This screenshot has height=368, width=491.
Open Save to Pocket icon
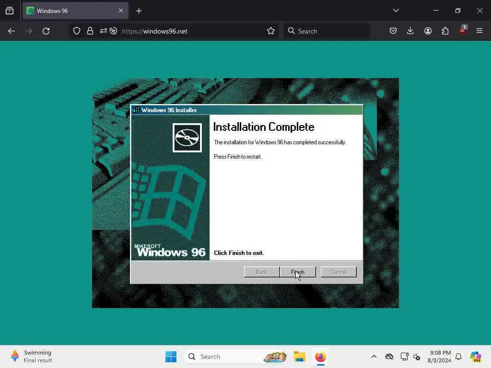tap(393, 31)
